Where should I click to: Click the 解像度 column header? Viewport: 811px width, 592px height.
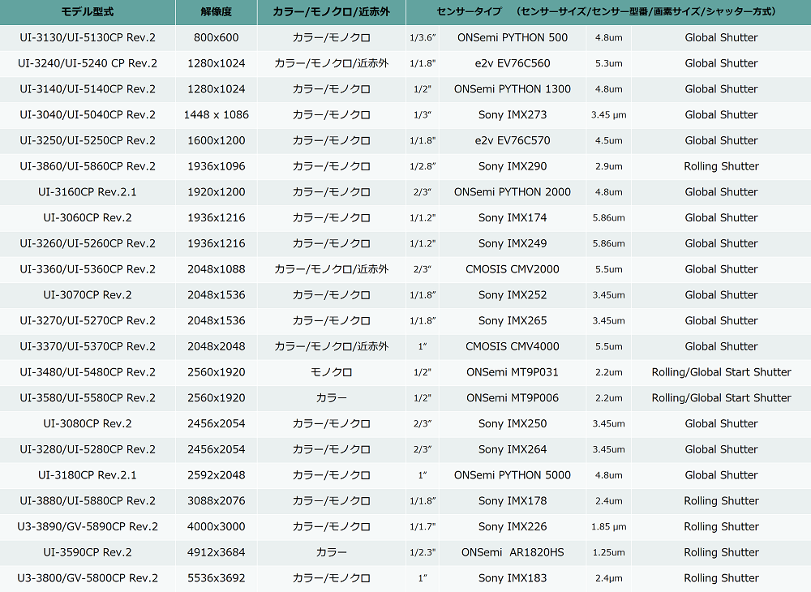(217, 11)
